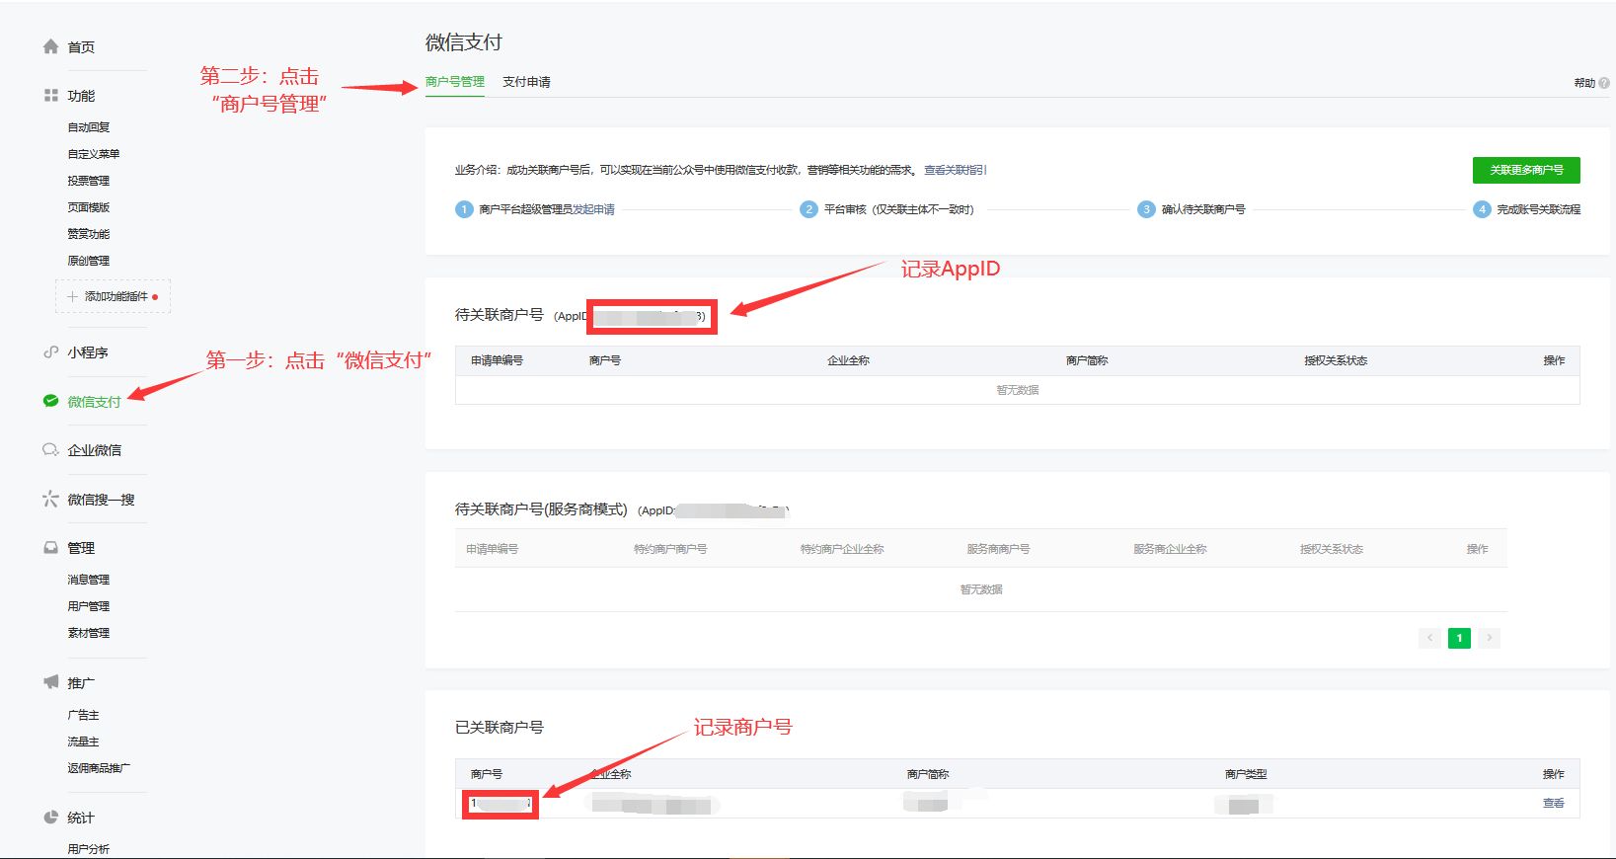Open 首页 in the sidebar

pyautogui.click(x=81, y=47)
